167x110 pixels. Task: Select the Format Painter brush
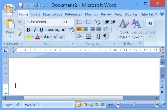click(19, 34)
